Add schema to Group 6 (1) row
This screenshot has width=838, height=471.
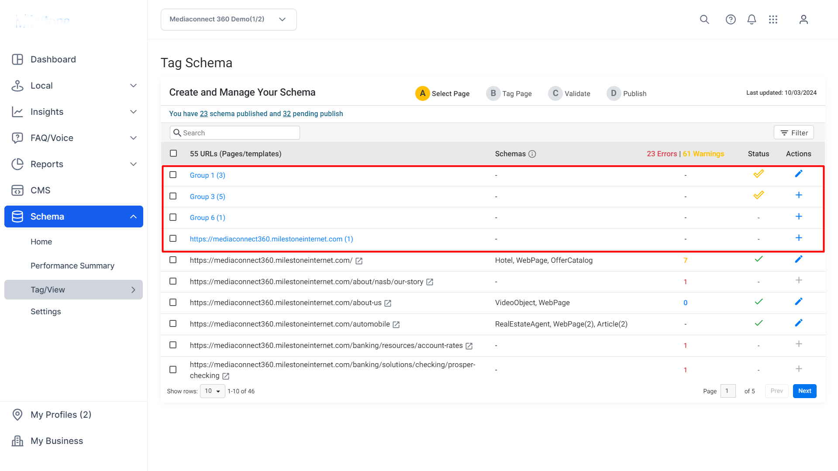point(799,217)
